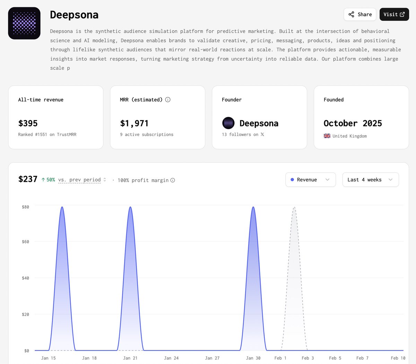416x364 pixels.
Task: Click the Jan 18 x-axis label
Action: pos(89,358)
